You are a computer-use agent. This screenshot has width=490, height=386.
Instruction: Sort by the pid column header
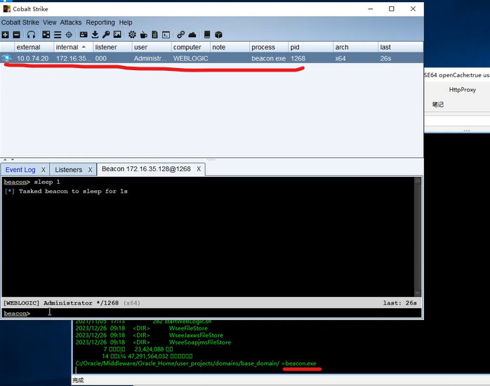(x=310, y=47)
